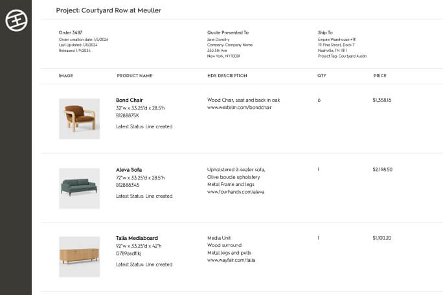Open the westelm.com/bondchair link

point(239,108)
